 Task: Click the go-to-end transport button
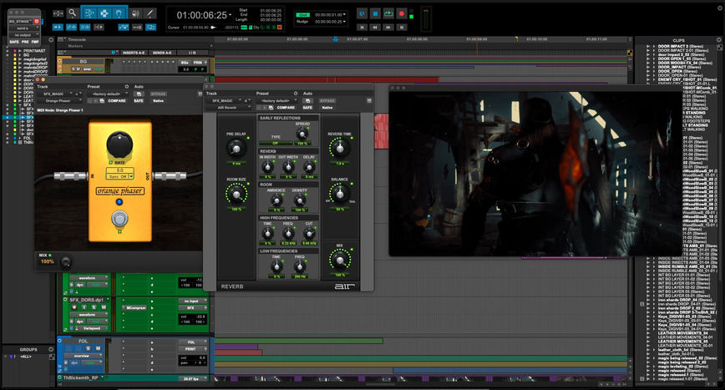click(x=402, y=28)
